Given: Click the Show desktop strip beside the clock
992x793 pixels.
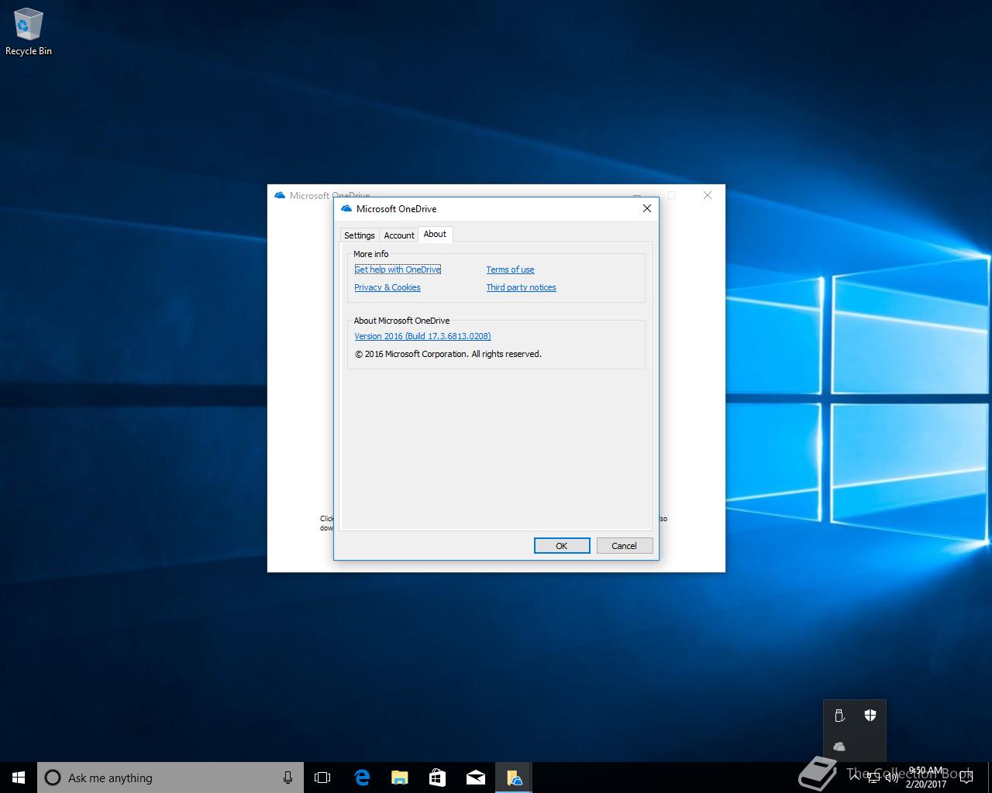Looking at the screenshot, I should point(990,778).
